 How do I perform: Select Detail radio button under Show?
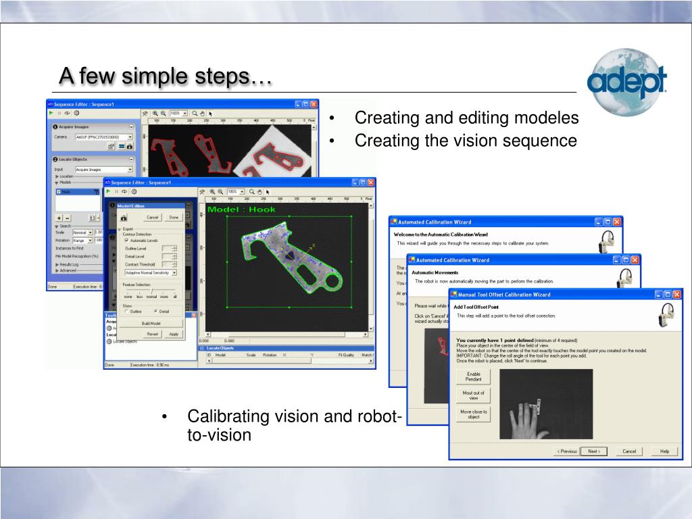coord(156,312)
